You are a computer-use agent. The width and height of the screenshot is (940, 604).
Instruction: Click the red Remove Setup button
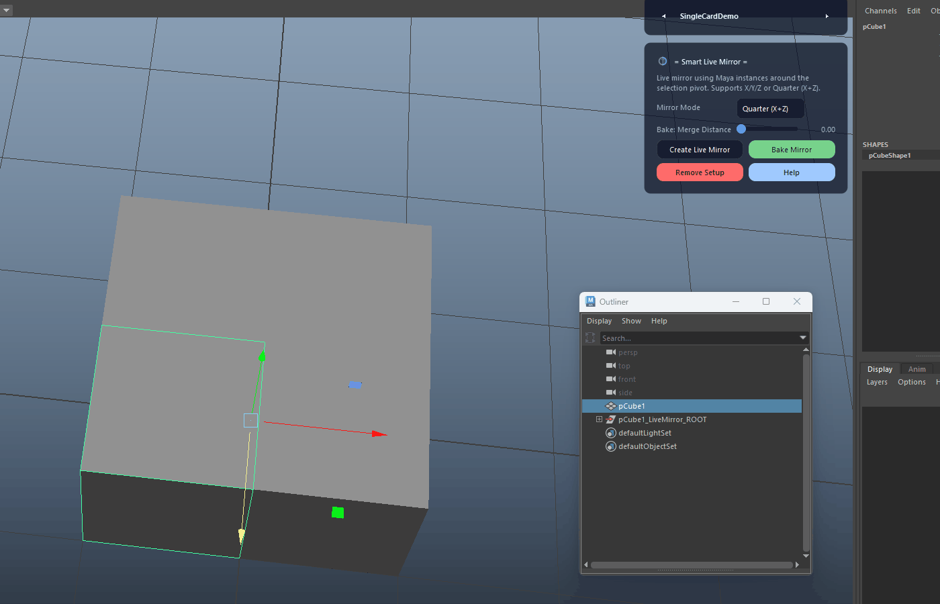[x=700, y=172]
